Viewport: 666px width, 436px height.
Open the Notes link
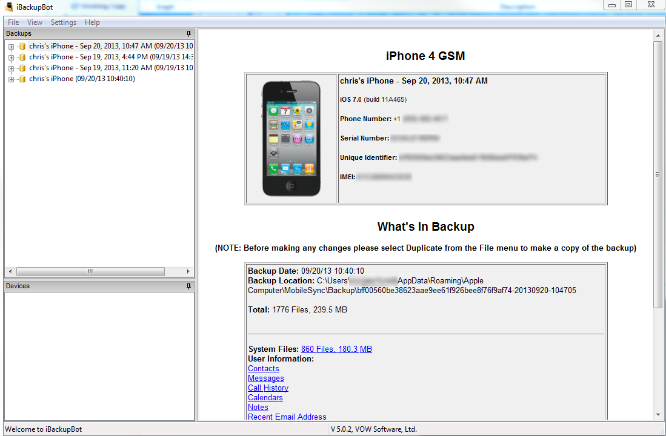[x=258, y=407]
